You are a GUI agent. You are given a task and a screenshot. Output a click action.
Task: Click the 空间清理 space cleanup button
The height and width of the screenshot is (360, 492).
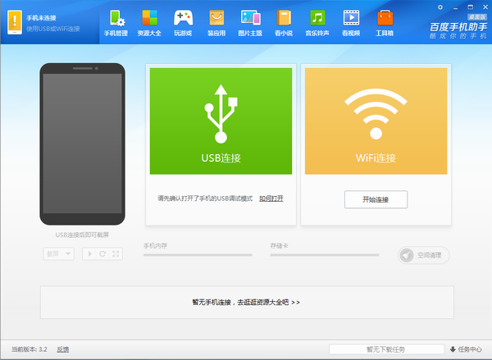[424, 255]
